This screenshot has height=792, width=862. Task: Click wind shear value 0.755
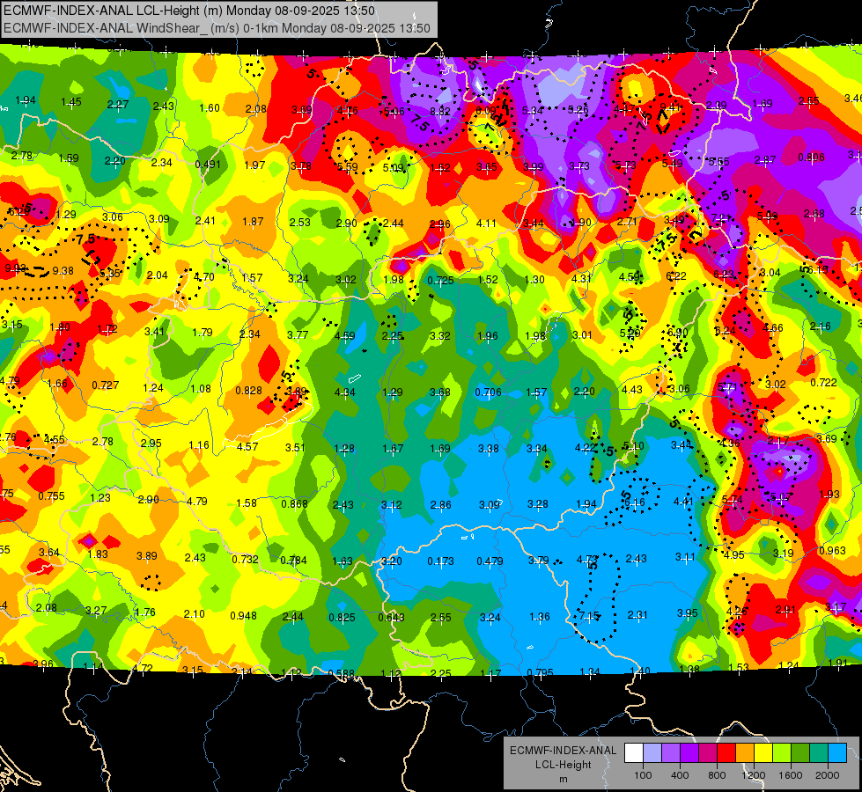point(51,496)
